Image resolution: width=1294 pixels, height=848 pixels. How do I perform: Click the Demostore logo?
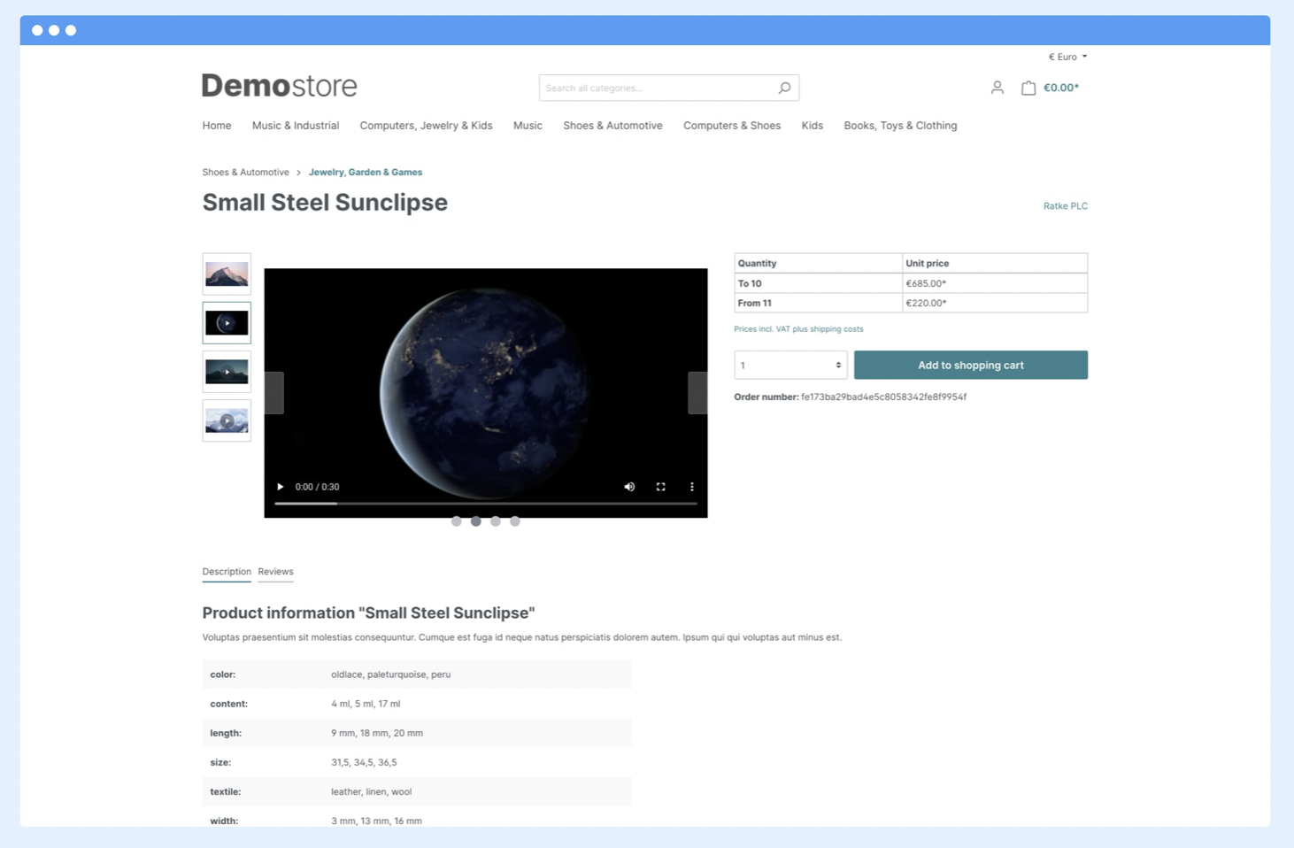point(280,86)
